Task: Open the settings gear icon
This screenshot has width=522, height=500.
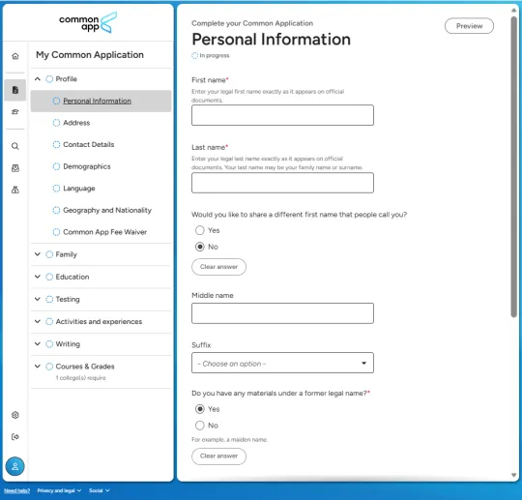Action: (14, 415)
